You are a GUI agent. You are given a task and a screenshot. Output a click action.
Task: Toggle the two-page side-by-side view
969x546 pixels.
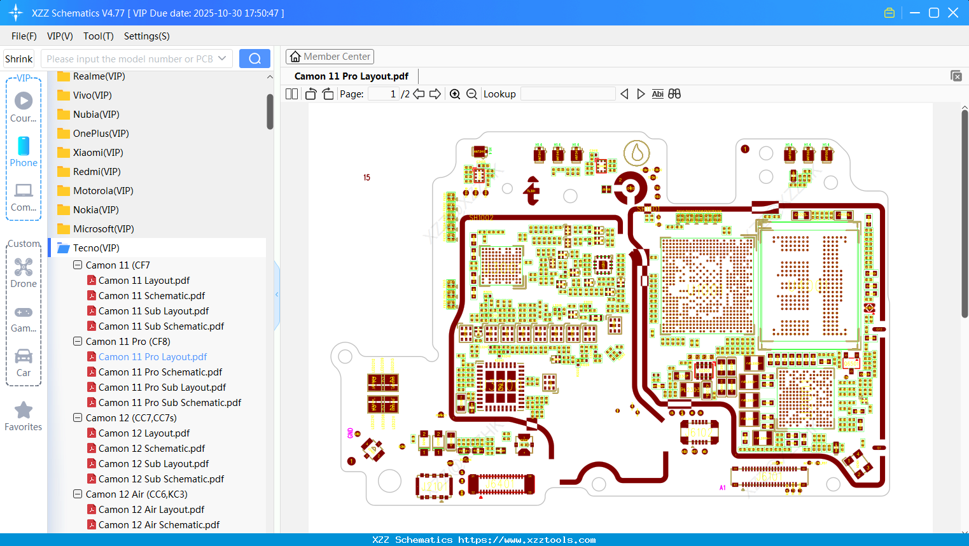291,94
